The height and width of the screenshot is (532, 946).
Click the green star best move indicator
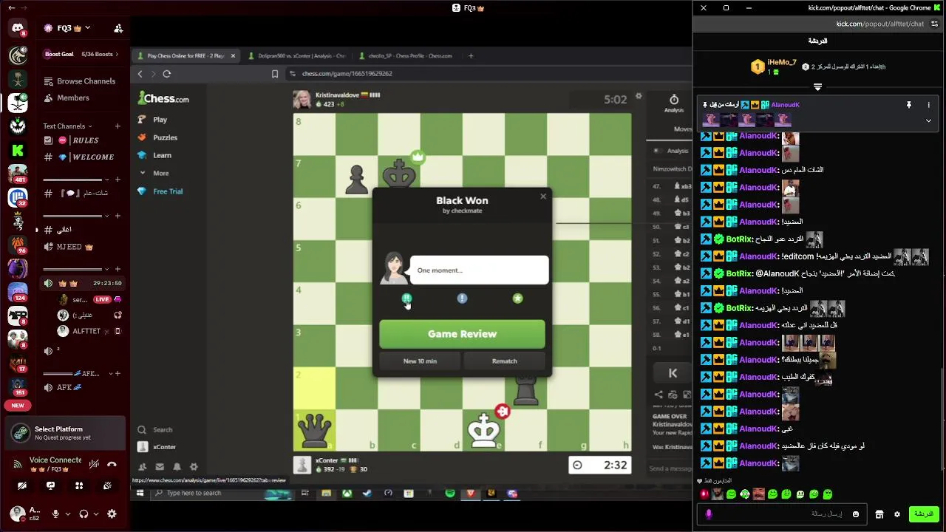coord(517,299)
